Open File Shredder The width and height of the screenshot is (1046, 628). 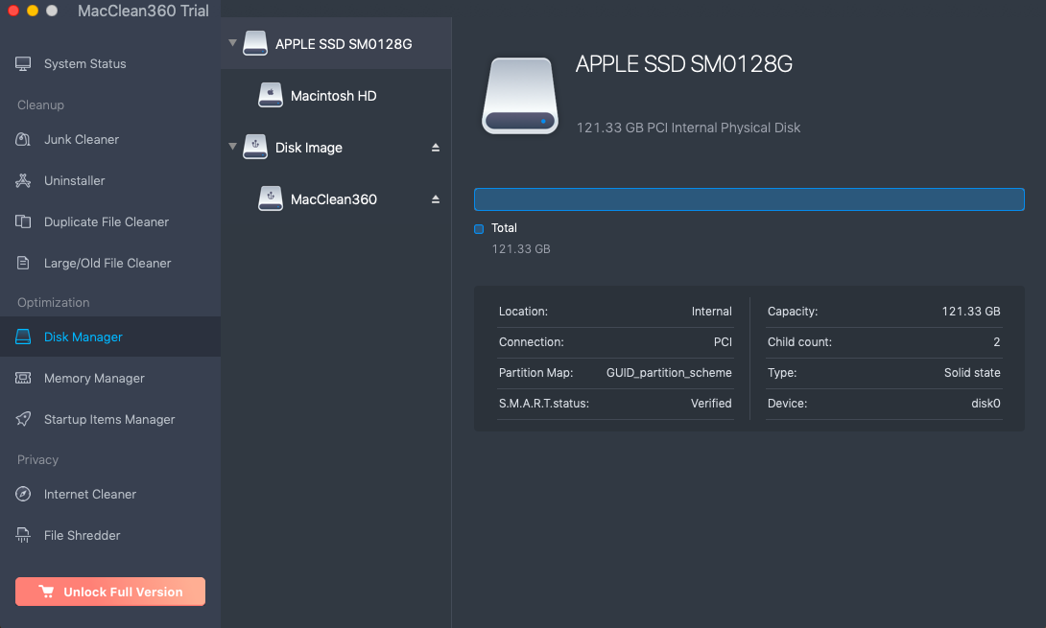coord(110,535)
